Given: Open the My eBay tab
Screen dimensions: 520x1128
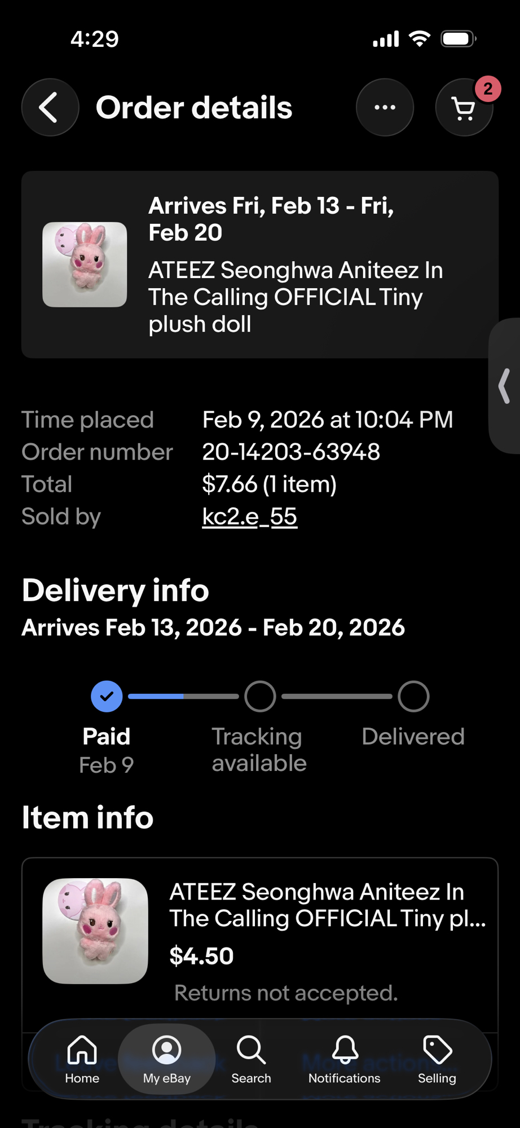Looking at the screenshot, I should click(x=166, y=1059).
